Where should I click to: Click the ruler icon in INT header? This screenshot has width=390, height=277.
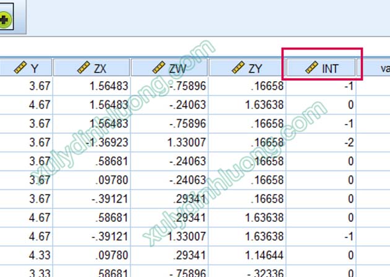(x=313, y=68)
